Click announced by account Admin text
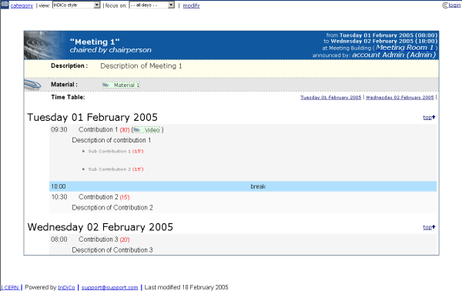462x291 pixels. (374, 55)
